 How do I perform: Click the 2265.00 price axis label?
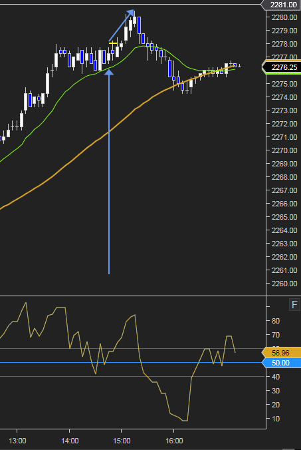pos(284,217)
